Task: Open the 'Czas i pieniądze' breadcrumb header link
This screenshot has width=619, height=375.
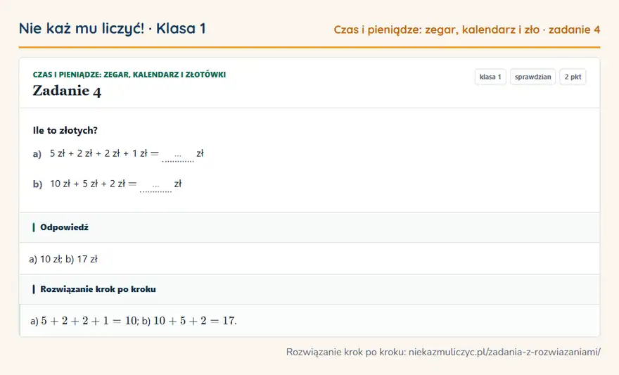Action: coord(466,30)
